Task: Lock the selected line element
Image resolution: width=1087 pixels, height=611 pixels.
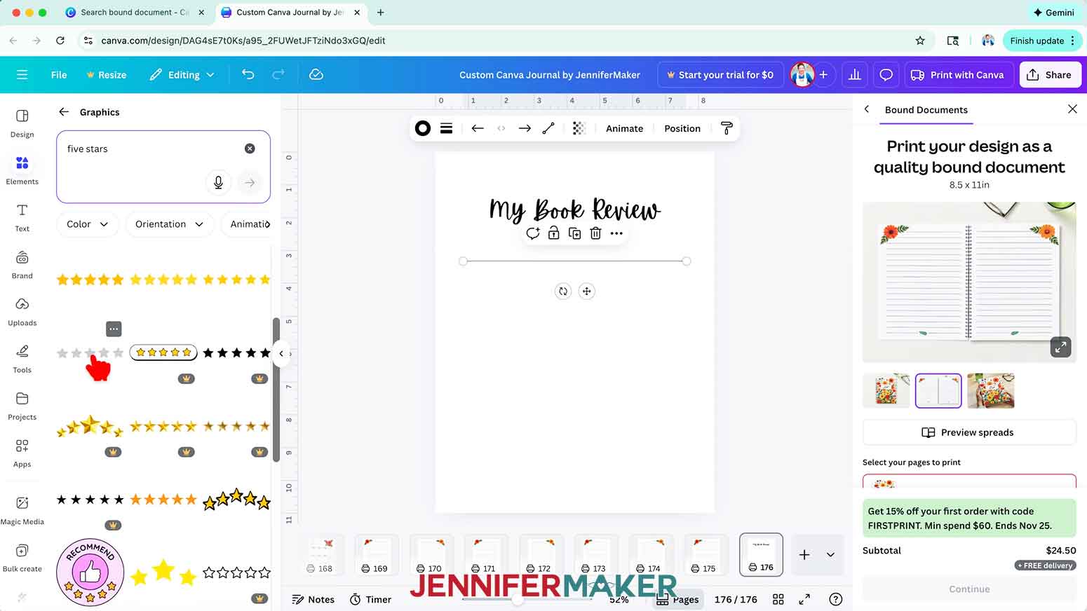Action: pyautogui.click(x=553, y=233)
